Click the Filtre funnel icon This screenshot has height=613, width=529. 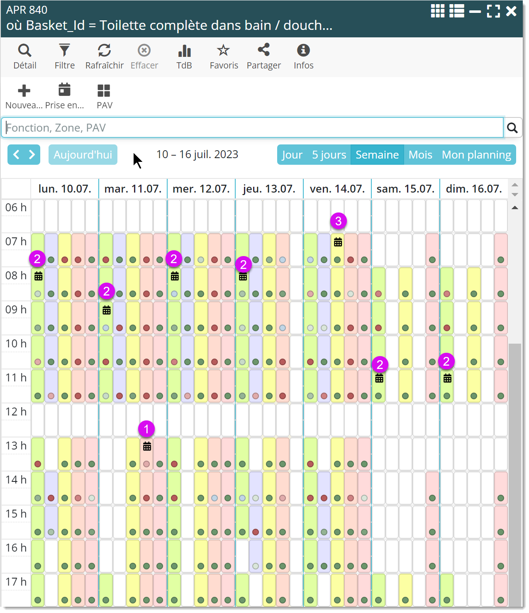point(64,56)
